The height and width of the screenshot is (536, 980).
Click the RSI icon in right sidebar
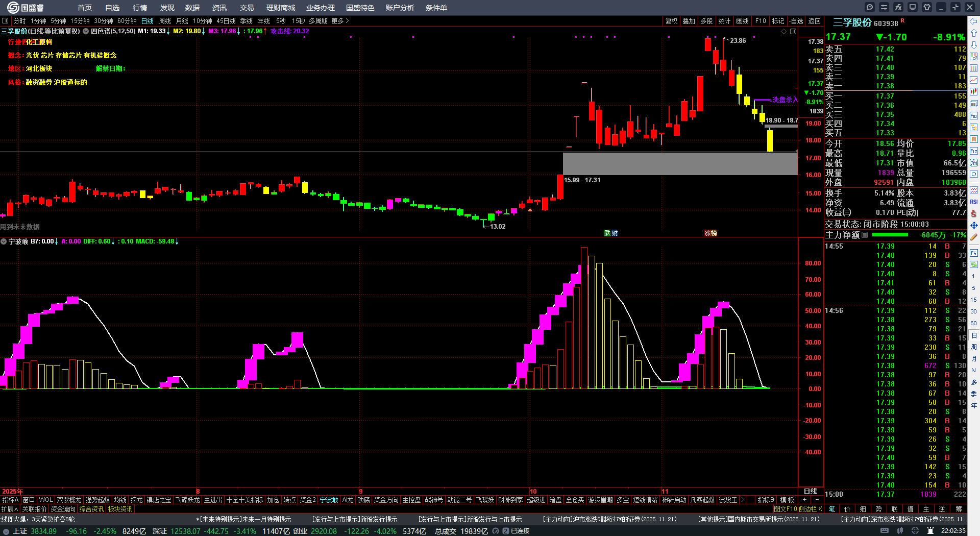pyautogui.click(x=974, y=202)
